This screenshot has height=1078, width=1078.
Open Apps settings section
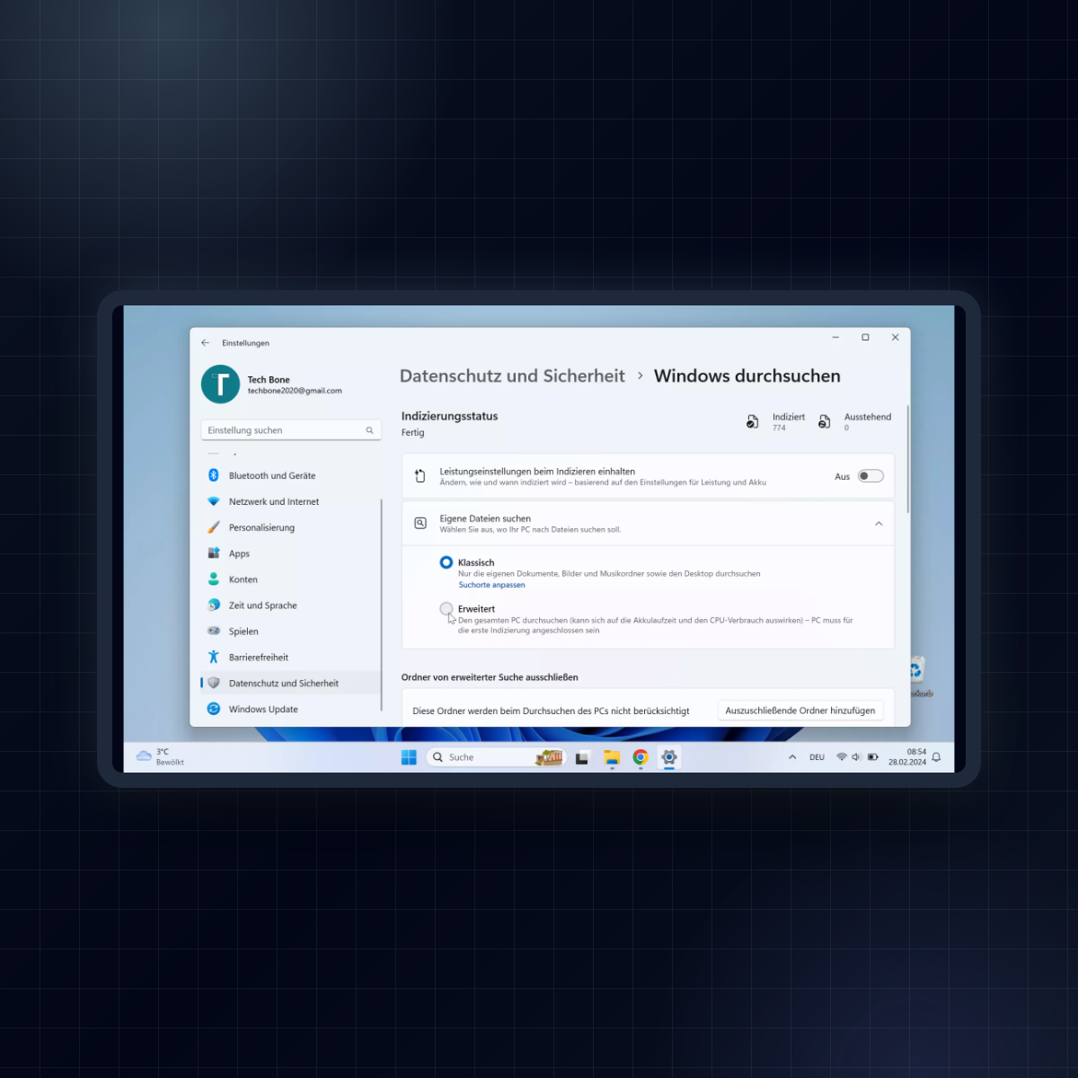[x=290, y=553]
